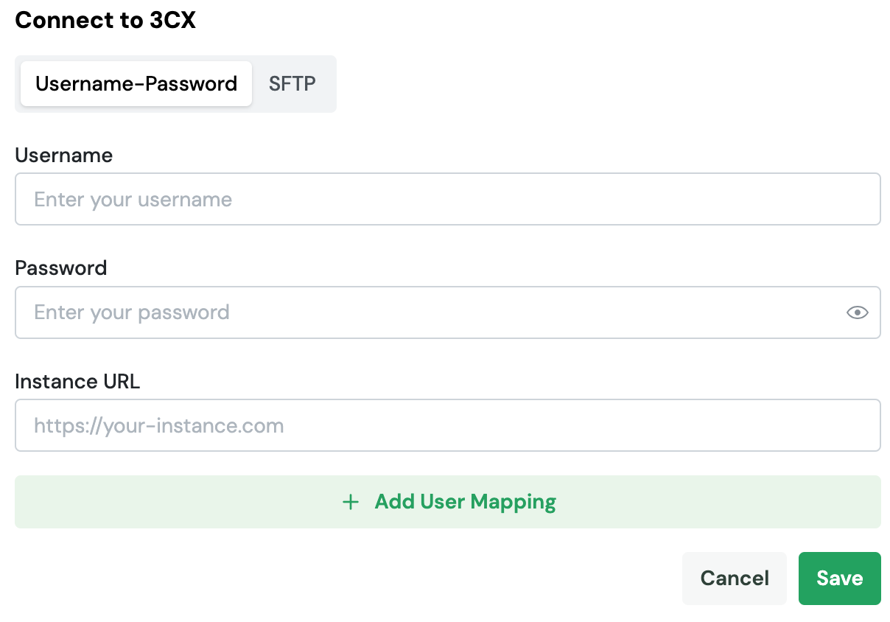
Task: Cancel the 3CX connection dialog
Action: (x=735, y=579)
